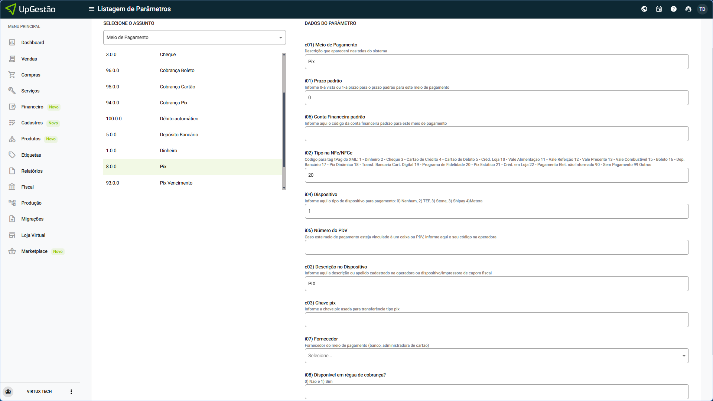The image size is (713, 401).
Task: Expand the Meio de Pagamento subject dropdown
Action: 194,38
